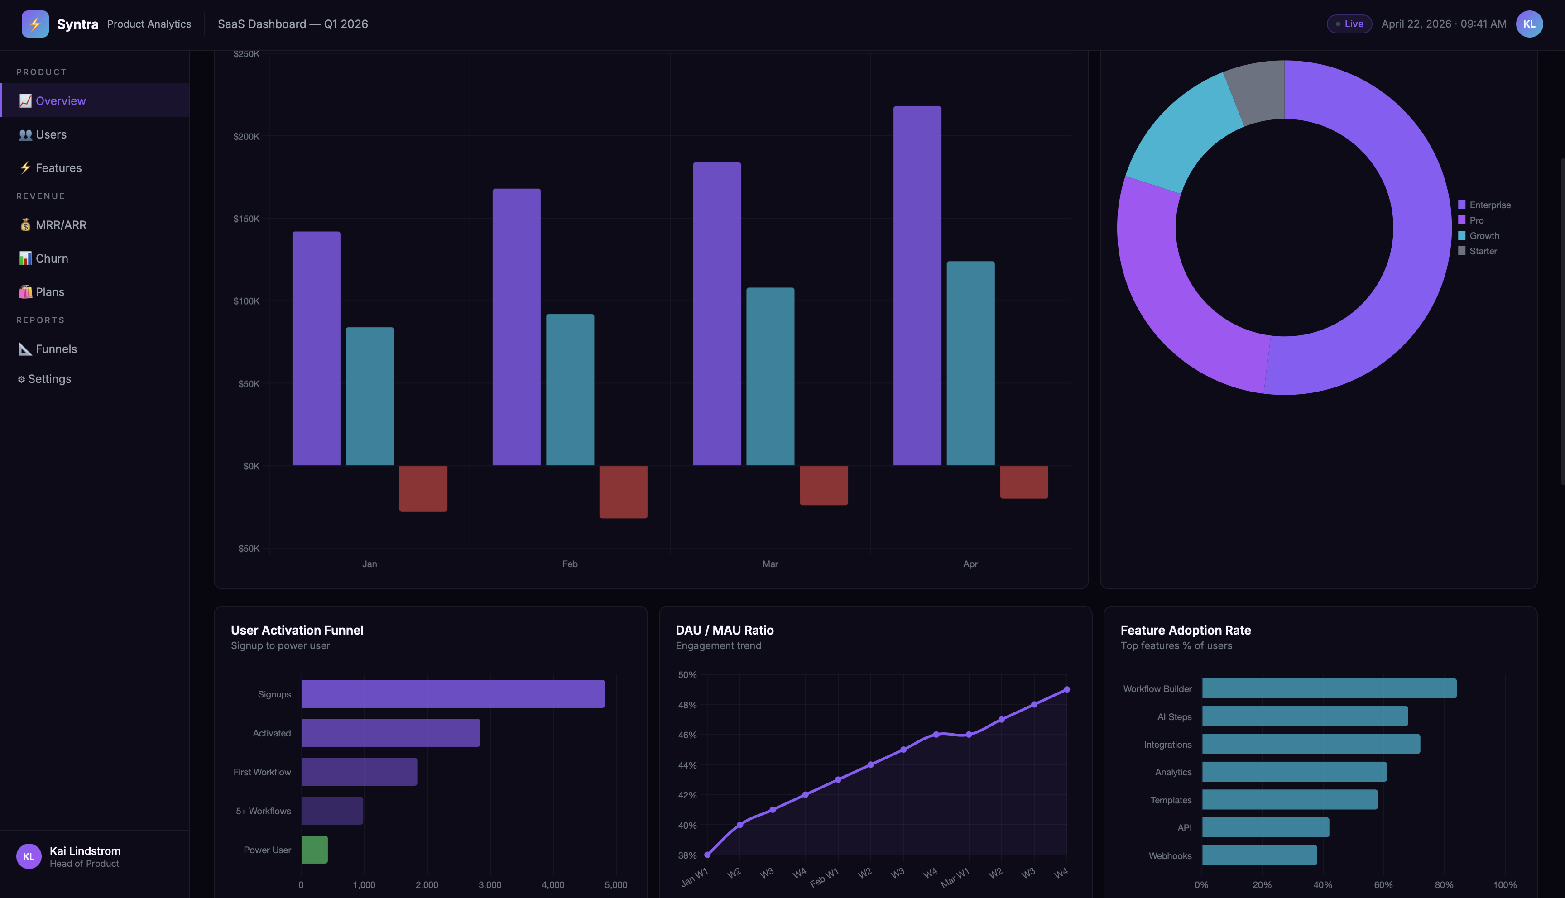
Task: Click the Settings gear icon
Action: [x=22, y=379]
